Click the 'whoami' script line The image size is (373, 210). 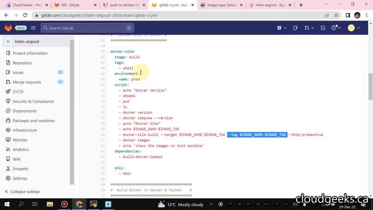(x=129, y=96)
